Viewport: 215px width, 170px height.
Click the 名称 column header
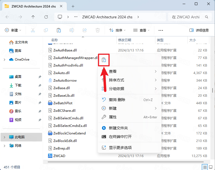coord(54,40)
